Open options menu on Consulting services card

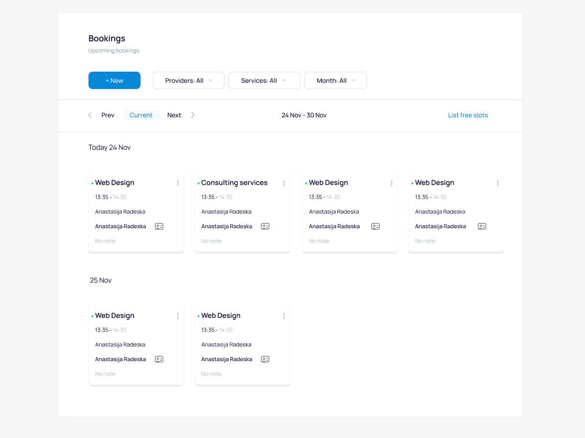click(284, 183)
